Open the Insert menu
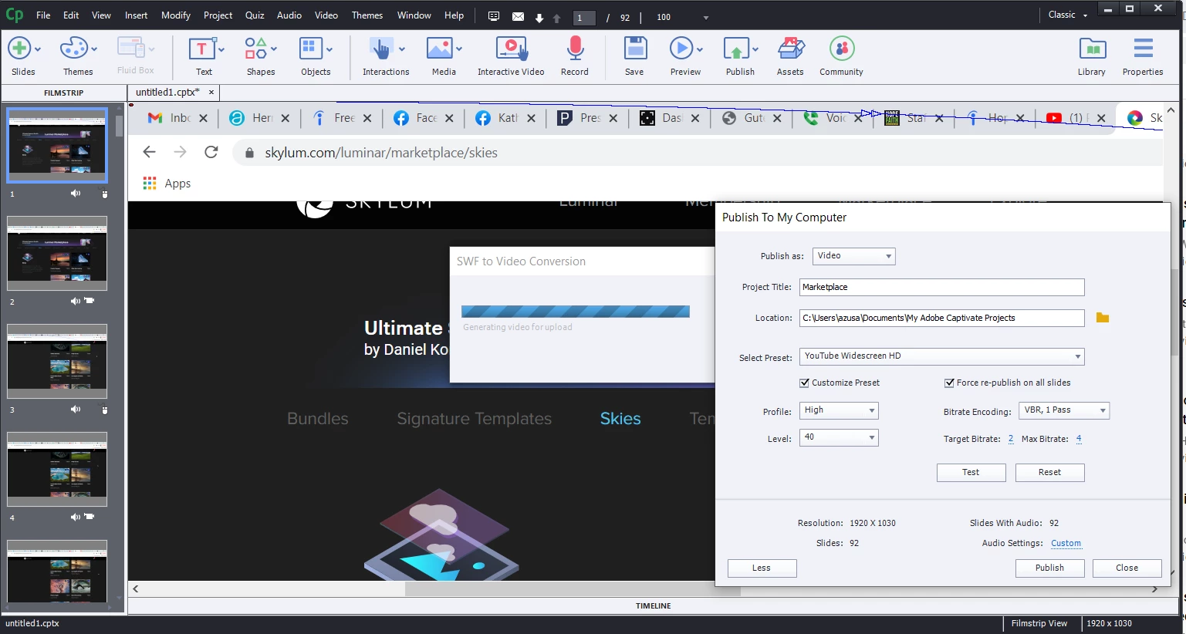 point(137,15)
